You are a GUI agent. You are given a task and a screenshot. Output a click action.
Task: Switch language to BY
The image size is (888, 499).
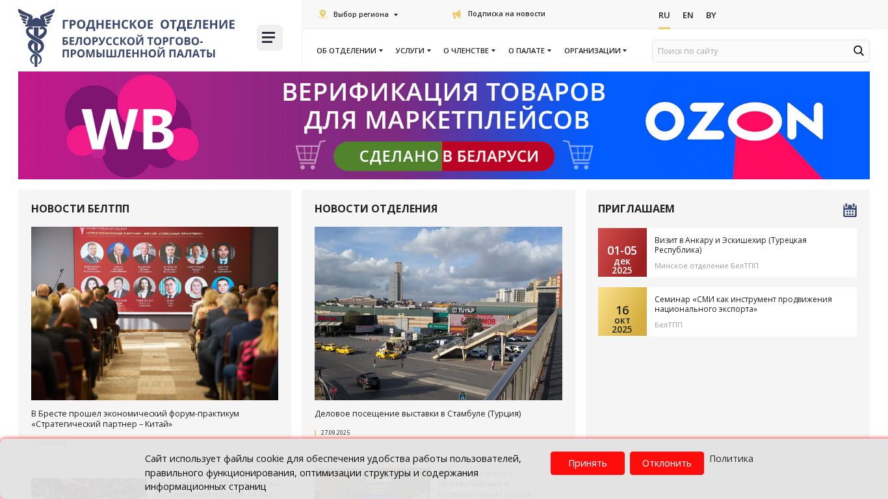tap(711, 16)
